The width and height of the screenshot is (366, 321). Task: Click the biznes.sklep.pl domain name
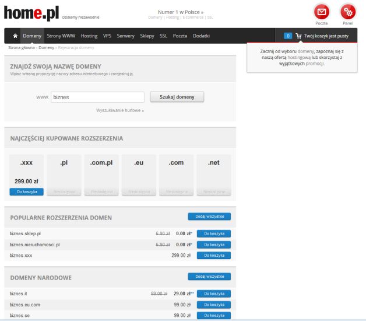(x=25, y=233)
